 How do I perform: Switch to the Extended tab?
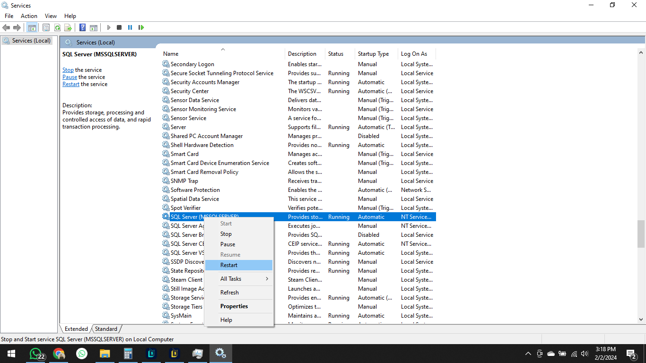click(76, 329)
